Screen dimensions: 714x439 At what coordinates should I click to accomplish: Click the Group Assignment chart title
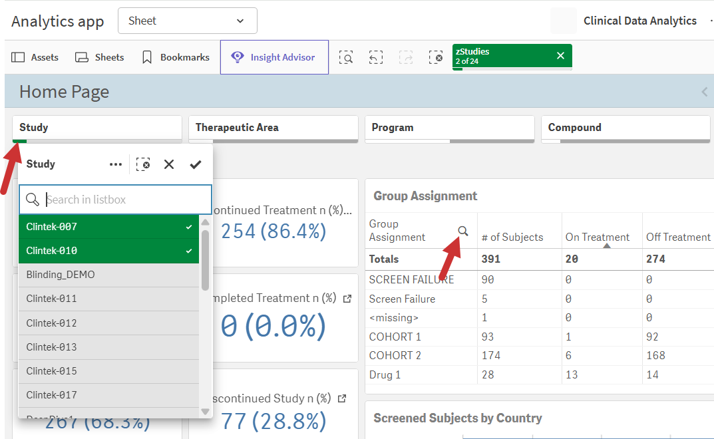[425, 196]
